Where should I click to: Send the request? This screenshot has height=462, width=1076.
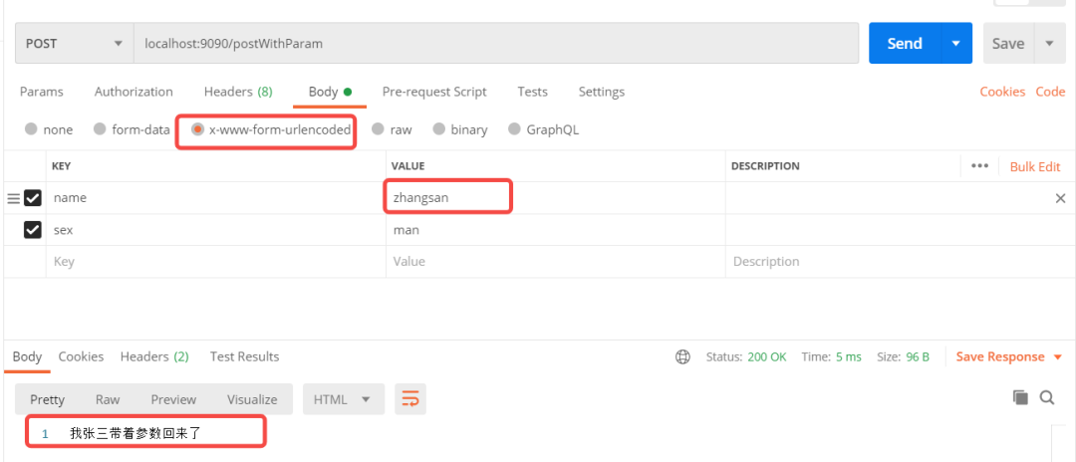coord(905,43)
